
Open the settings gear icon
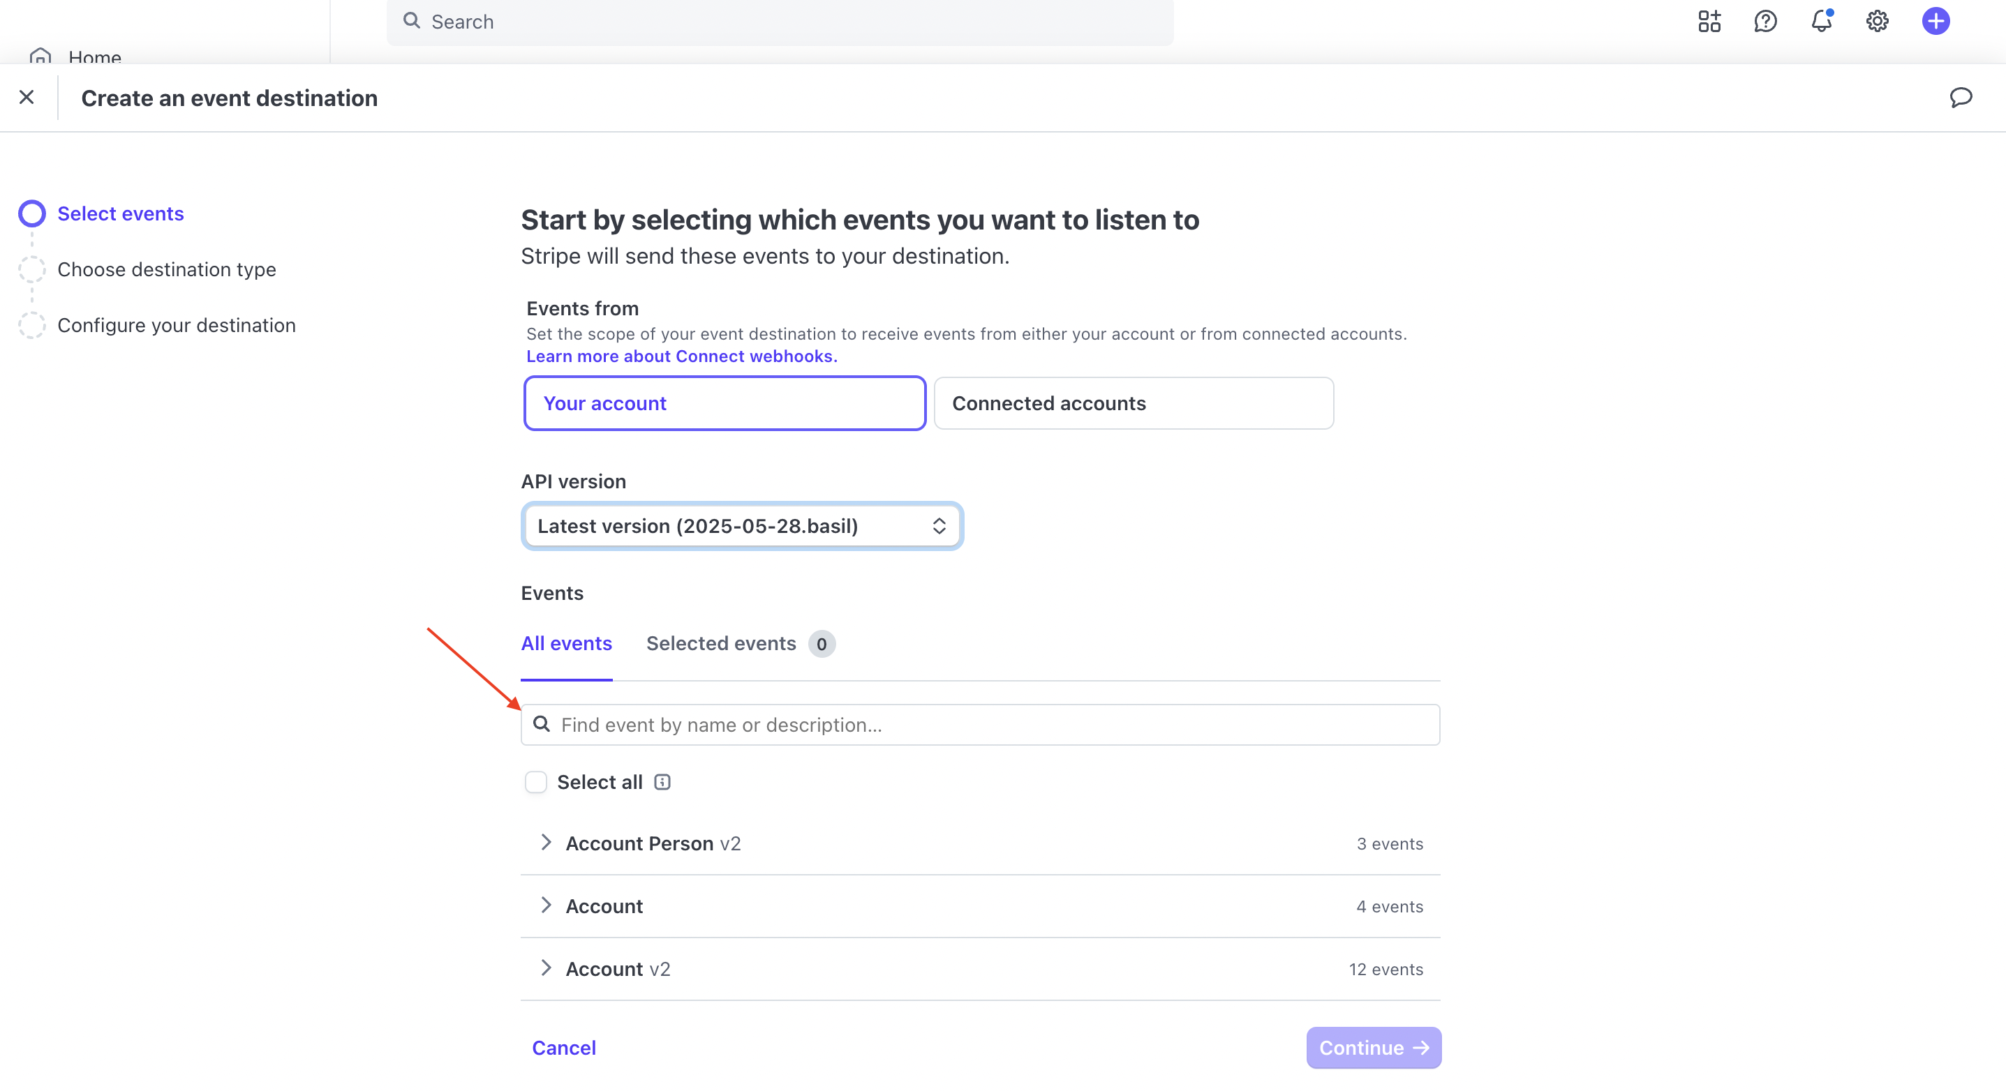coord(1877,21)
